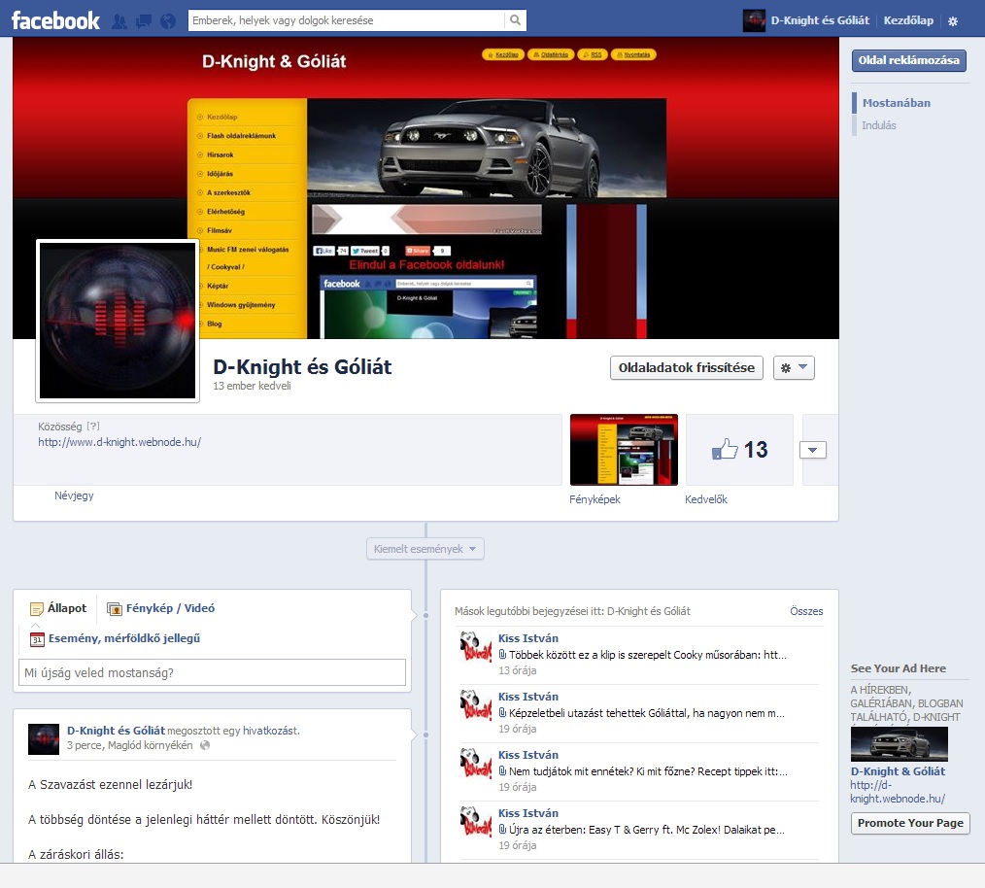Click the Facebook logo
The width and height of the screenshot is (985, 888).
tap(55, 20)
